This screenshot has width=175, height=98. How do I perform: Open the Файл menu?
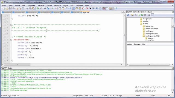4,5
